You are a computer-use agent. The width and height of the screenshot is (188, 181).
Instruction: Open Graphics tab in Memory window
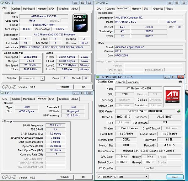(64, 99)
